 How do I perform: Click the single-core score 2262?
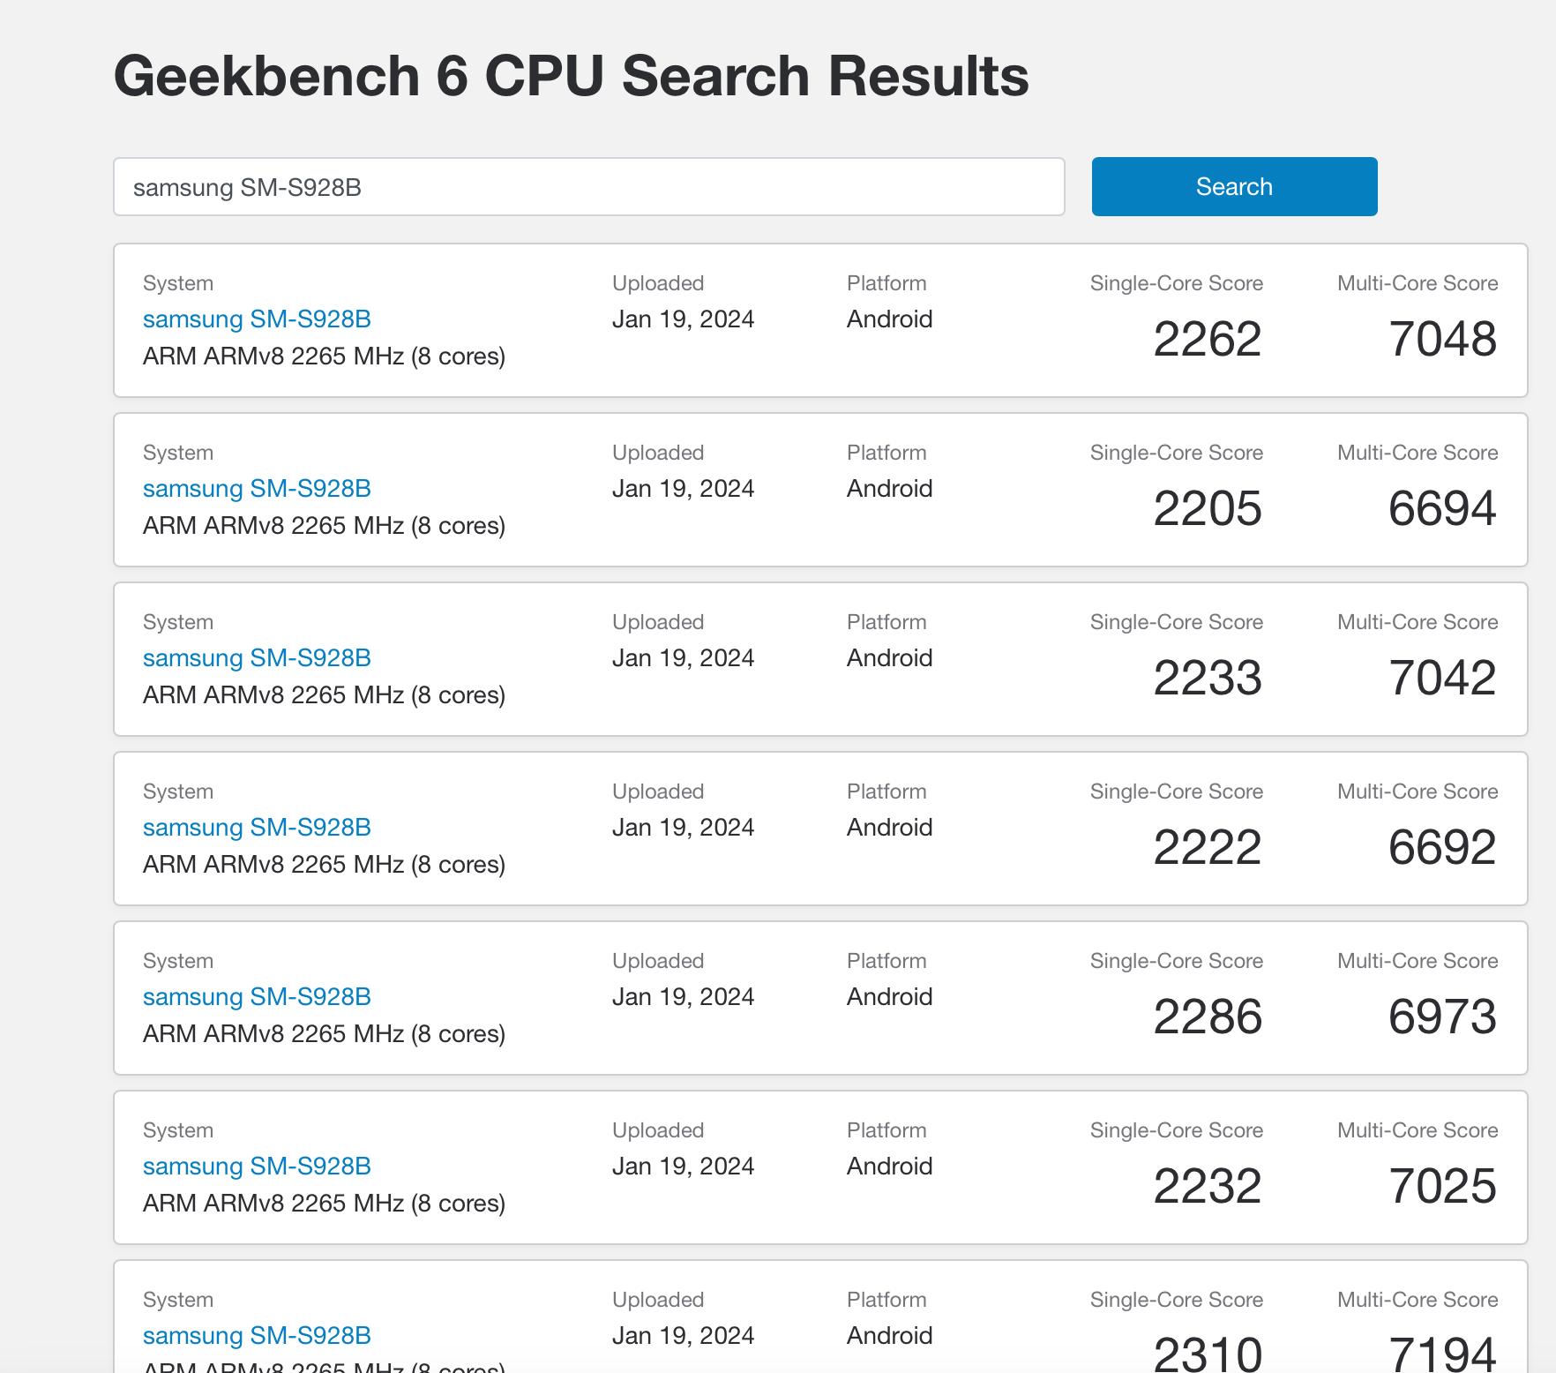click(1208, 339)
